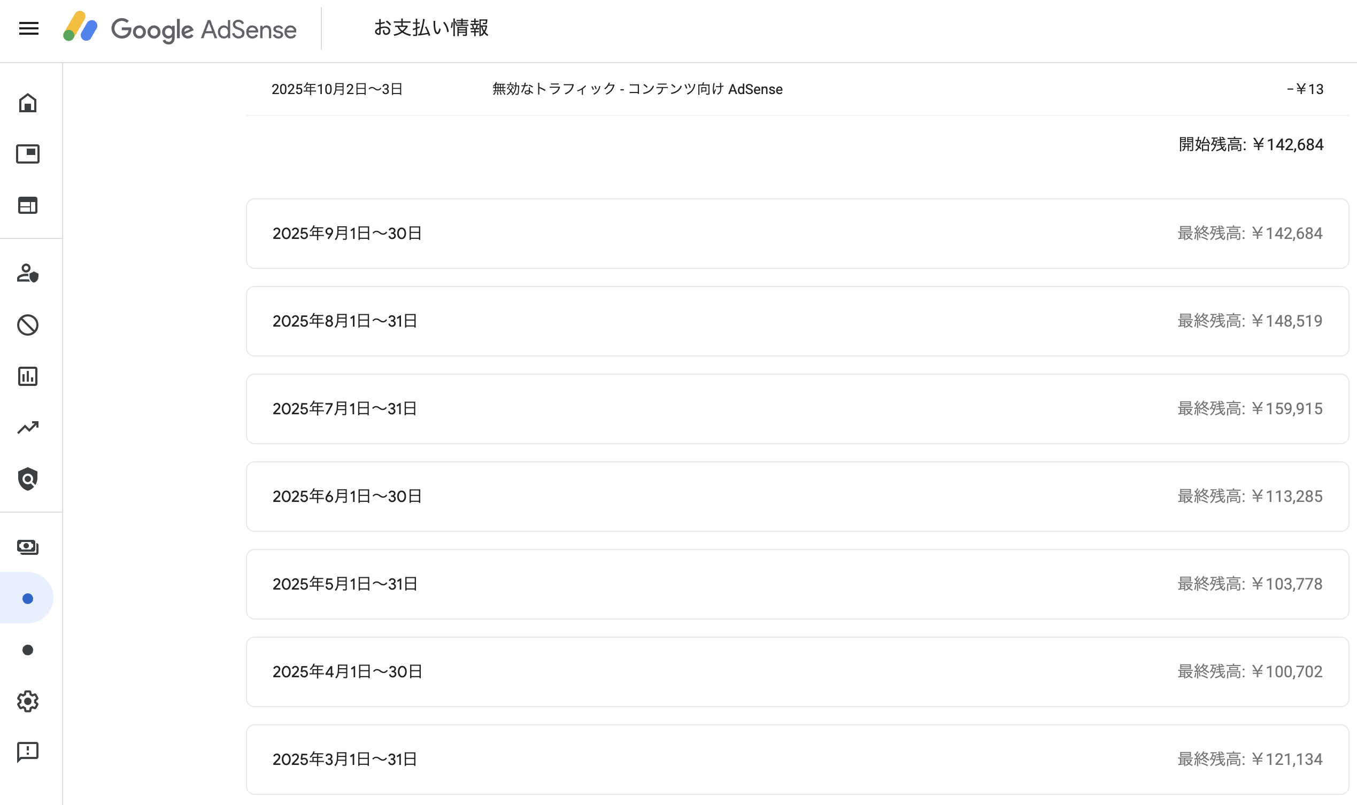
Task: Open the Blocking controls icon
Action: [x=28, y=325]
